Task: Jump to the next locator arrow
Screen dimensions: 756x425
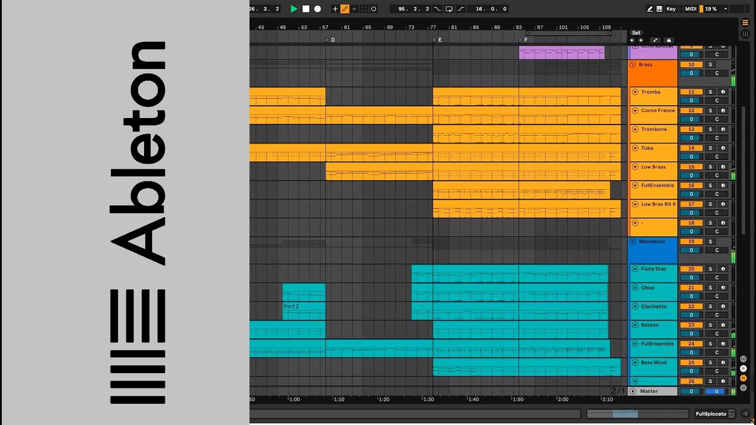Action: [641, 40]
